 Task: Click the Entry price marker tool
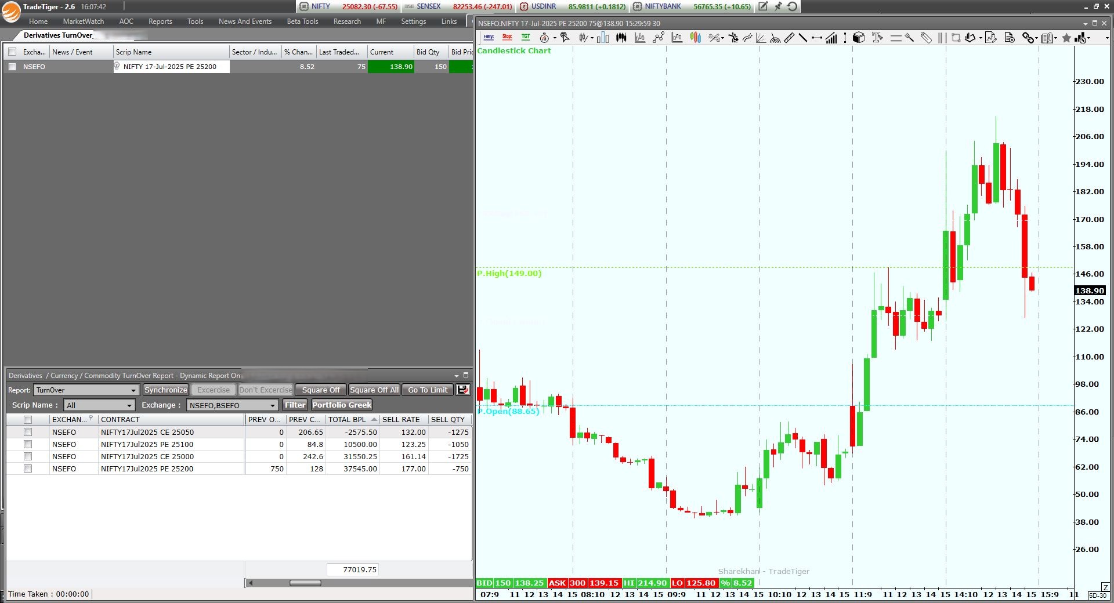489,37
